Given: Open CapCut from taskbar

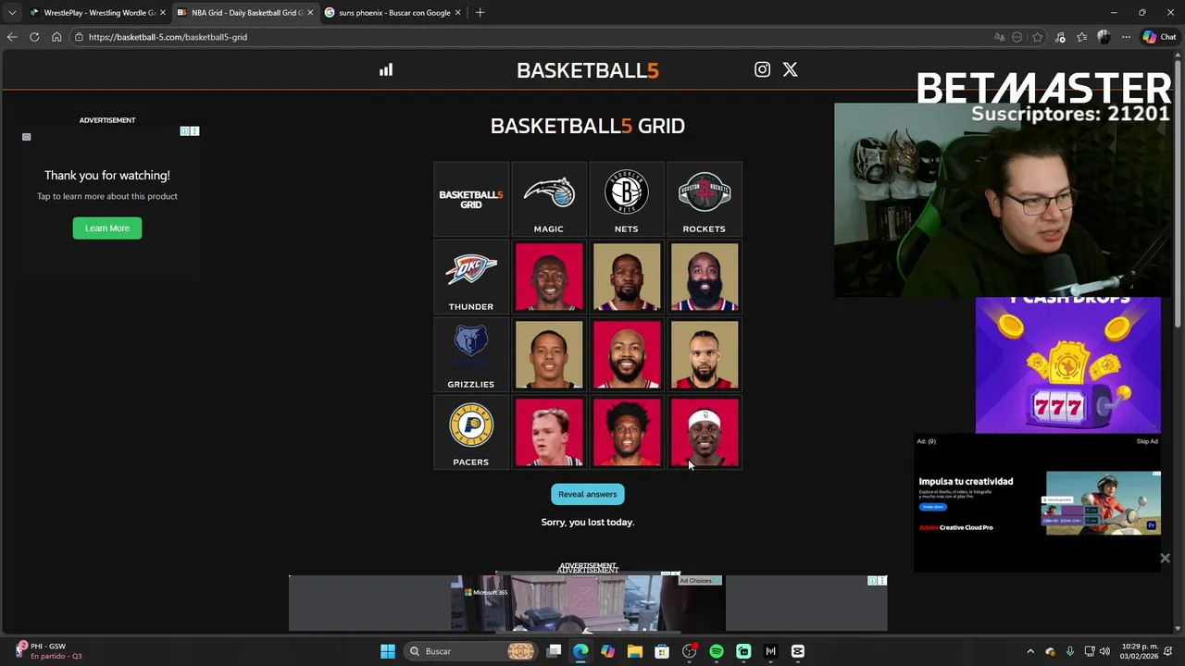Looking at the screenshot, I should [x=798, y=651].
